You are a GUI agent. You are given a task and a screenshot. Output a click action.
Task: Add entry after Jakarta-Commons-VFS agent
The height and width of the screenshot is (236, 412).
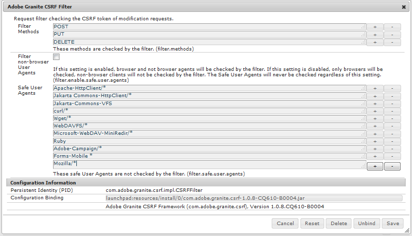pos(375,104)
